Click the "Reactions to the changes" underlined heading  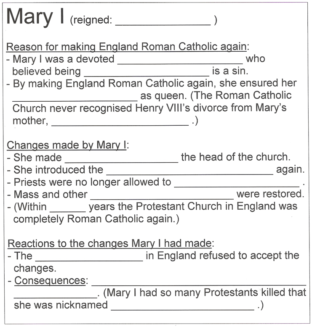pos(111,243)
